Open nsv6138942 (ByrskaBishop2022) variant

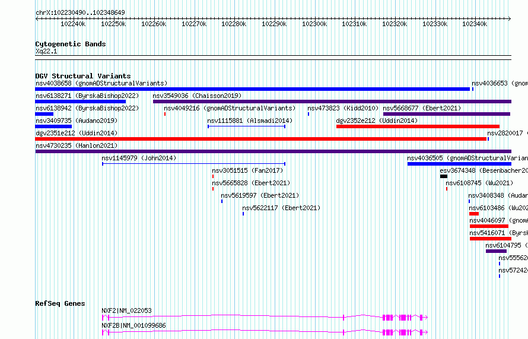pyautogui.click(x=87, y=108)
